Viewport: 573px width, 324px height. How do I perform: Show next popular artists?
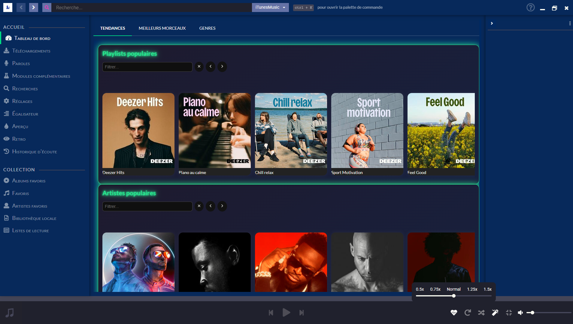tap(222, 206)
